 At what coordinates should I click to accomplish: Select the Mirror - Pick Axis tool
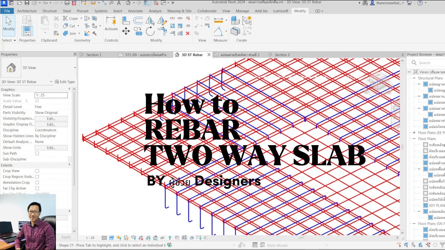point(150,21)
